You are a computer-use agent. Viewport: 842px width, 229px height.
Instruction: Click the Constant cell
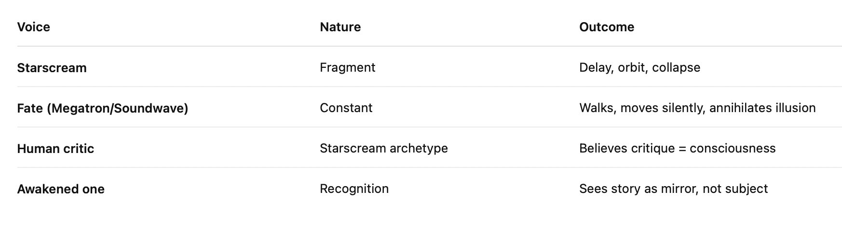pos(346,108)
